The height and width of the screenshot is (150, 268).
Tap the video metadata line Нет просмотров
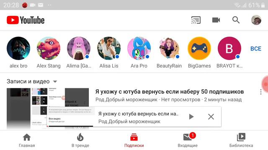(180, 100)
